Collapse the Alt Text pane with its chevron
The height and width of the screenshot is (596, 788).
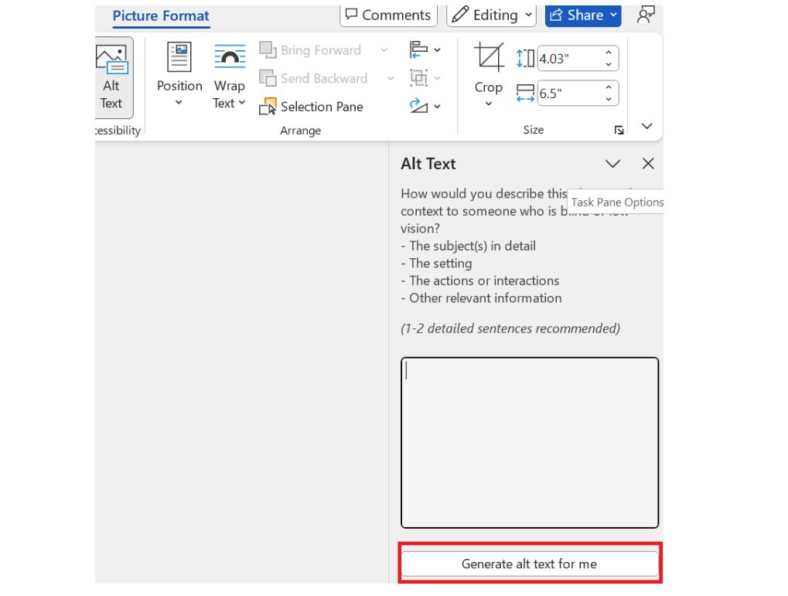612,164
